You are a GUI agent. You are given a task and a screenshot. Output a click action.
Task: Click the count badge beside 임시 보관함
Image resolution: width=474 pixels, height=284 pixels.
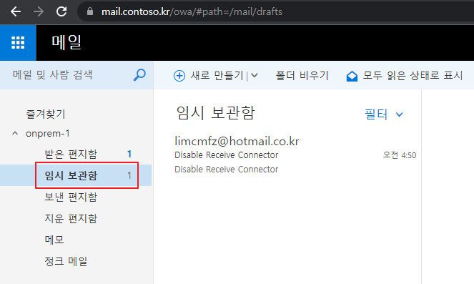coord(129,175)
